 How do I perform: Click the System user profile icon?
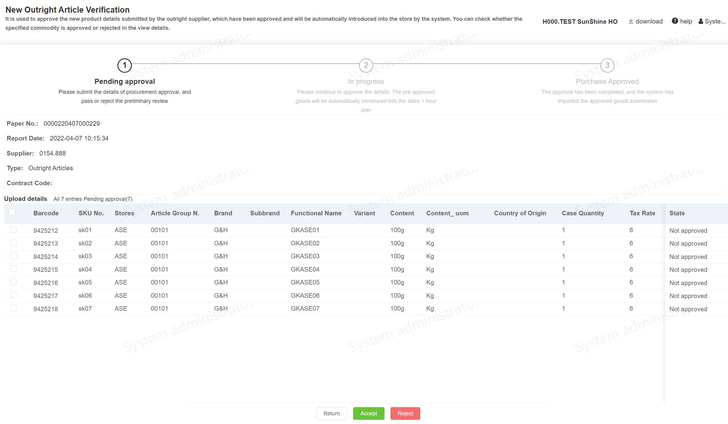(x=701, y=21)
